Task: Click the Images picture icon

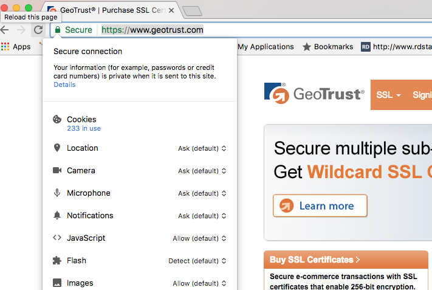Action: (57, 283)
